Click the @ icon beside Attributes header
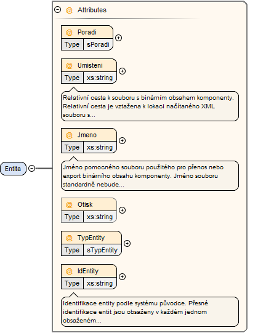The height and width of the screenshot is (333, 258). (x=70, y=10)
